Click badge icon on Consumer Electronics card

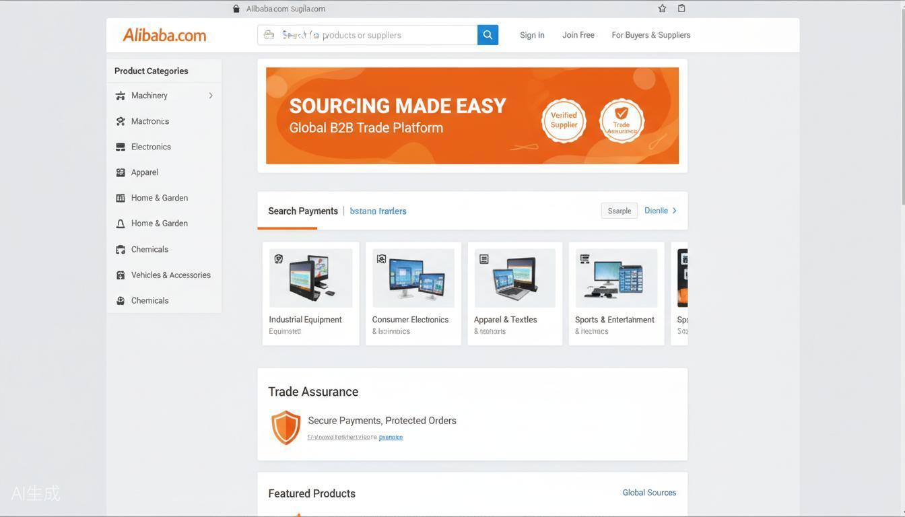(x=381, y=259)
